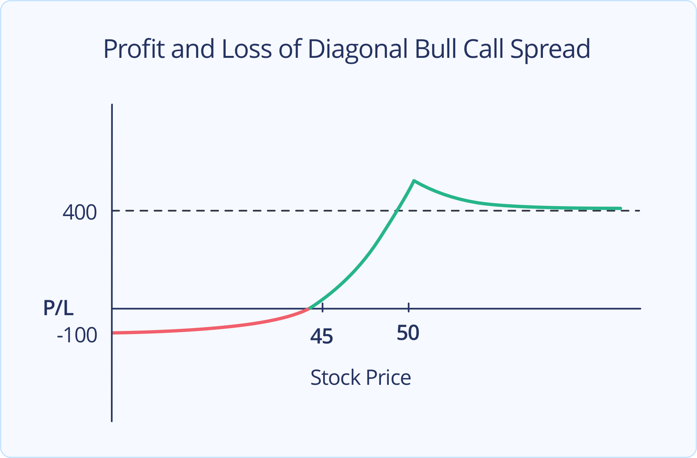This screenshot has height=458, width=697.
Task: Click the tick mark above 50
Action: tap(409, 307)
